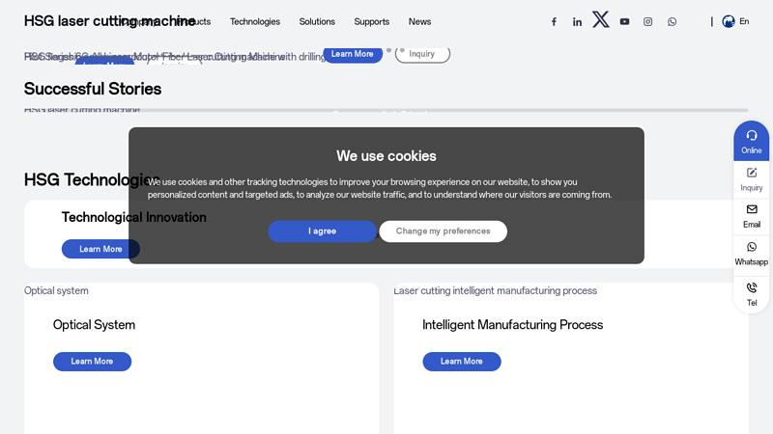Click Learn More under Intelligent Manufacturing Process
773x434 pixels.
pyautogui.click(x=462, y=362)
